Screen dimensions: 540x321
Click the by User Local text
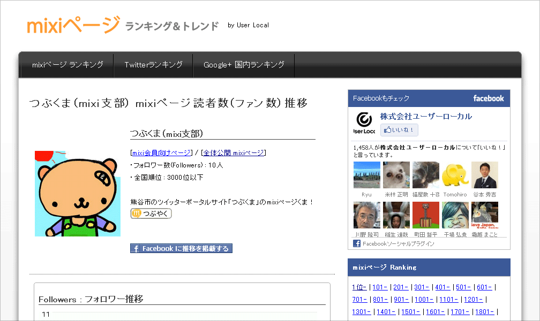tap(249, 25)
